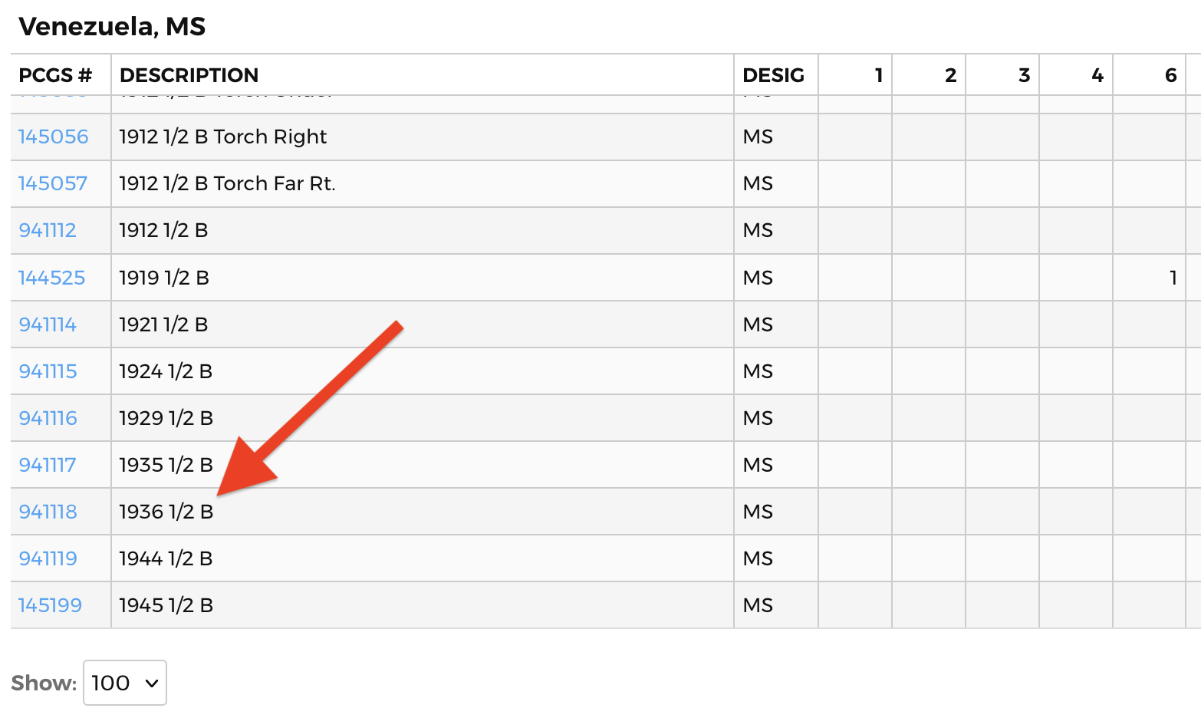This screenshot has width=1201, height=718.
Task: Click the grade 3 column header
Action: tap(1024, 75)
